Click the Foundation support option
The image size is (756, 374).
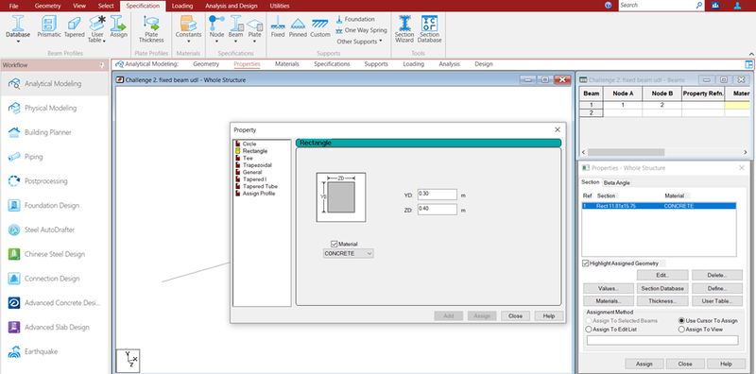pos(355,19)
